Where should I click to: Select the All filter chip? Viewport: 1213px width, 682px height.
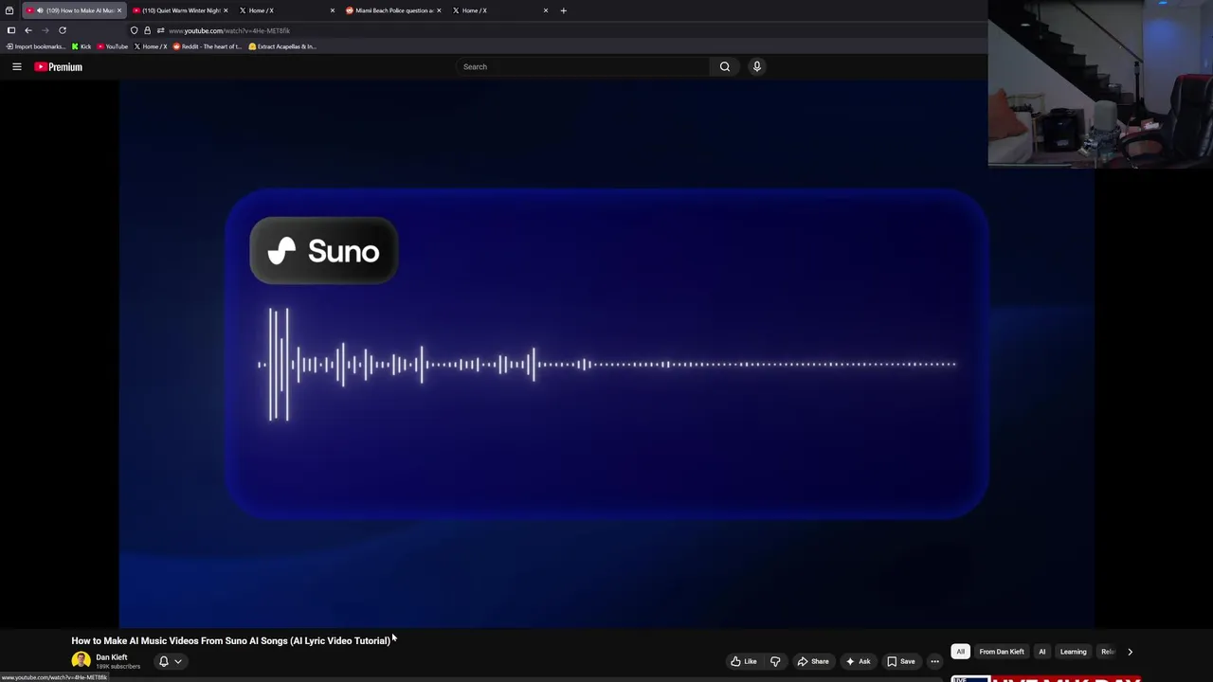click(960, 652)
